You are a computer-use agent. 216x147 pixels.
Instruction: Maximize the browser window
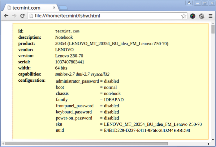204,3
